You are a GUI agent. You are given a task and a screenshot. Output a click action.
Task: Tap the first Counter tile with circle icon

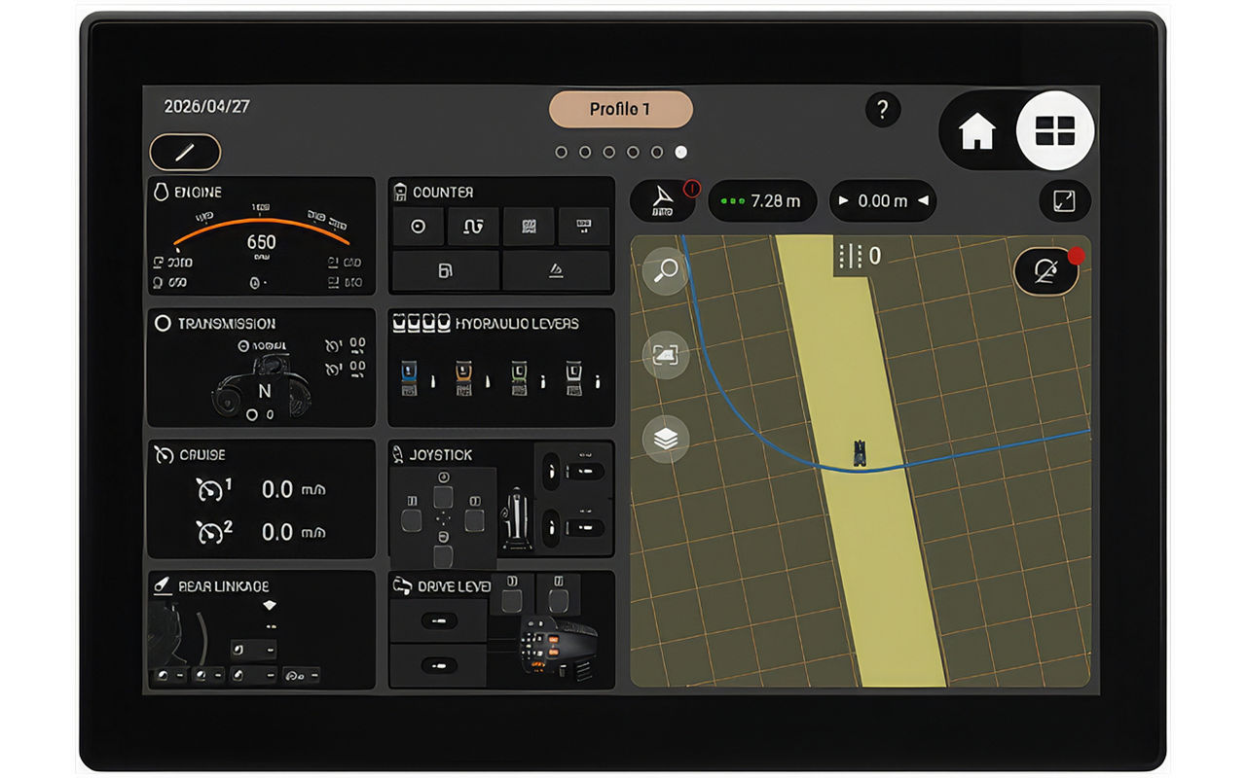(419, 226)
